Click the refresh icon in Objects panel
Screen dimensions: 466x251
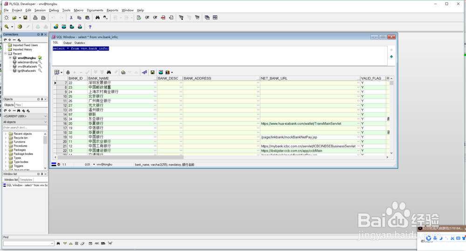5,111
